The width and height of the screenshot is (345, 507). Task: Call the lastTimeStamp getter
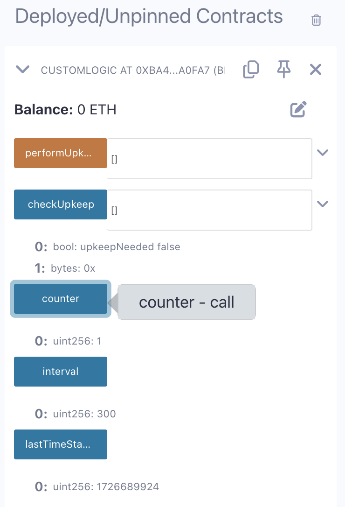pyautogui.click(x=61, y=444)
